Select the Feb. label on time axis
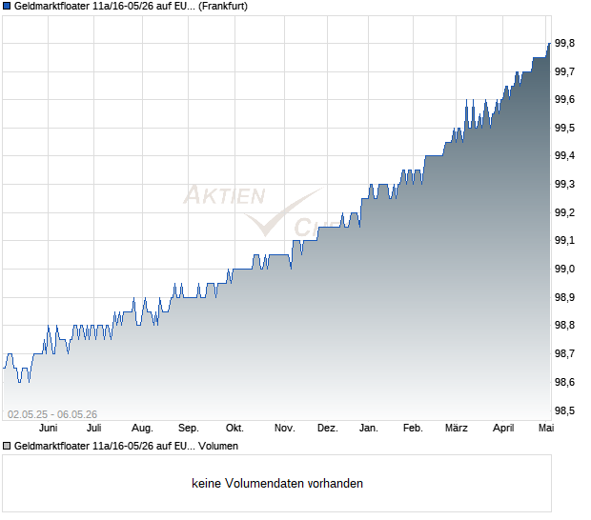The height and width of the screenshot is (520, 591). (x=413, y=429)
